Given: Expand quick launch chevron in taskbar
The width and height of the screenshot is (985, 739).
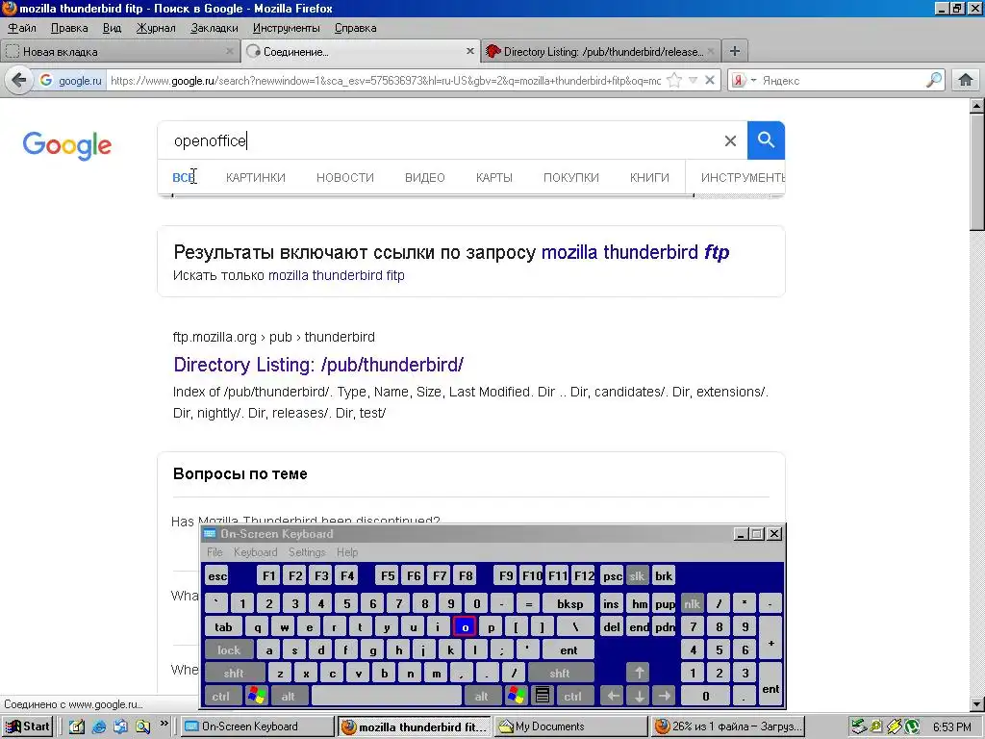Looking at the screenshot, I should click(164, 724).
